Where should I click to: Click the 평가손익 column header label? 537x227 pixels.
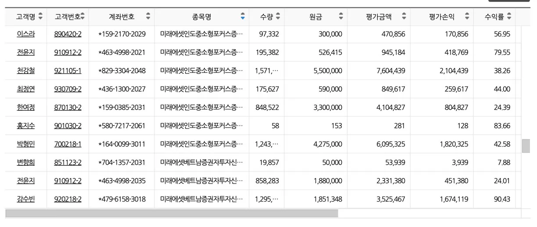click(x=442, y=17)
